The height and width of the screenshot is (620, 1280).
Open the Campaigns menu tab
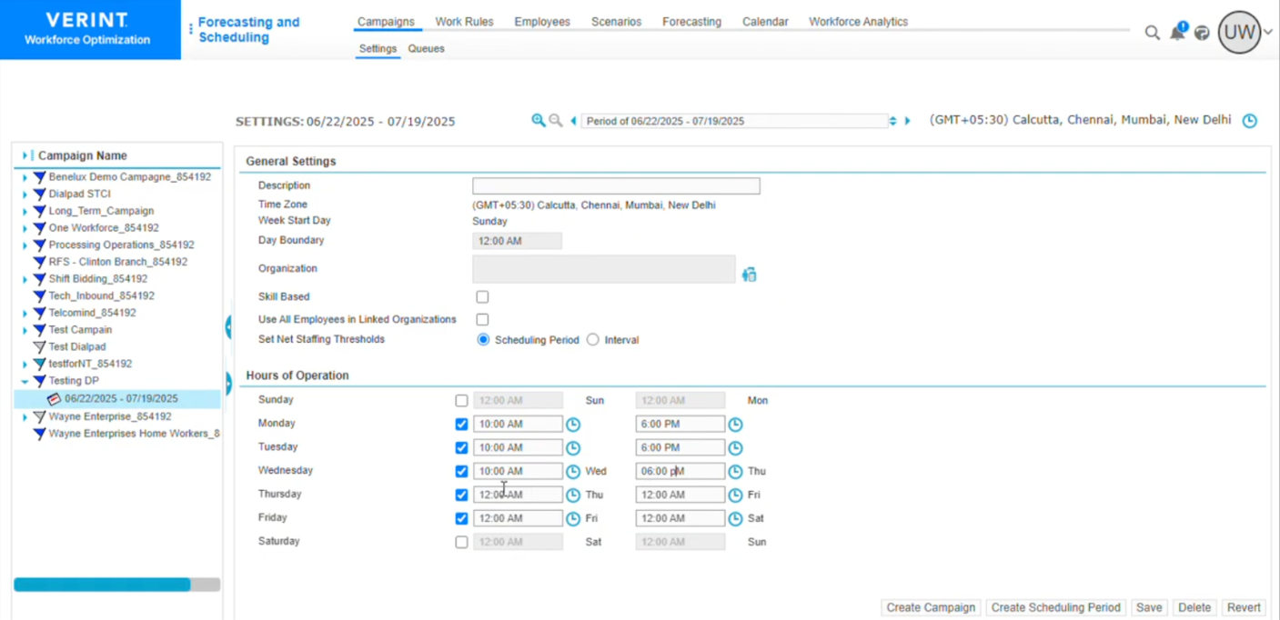point(386,22)
